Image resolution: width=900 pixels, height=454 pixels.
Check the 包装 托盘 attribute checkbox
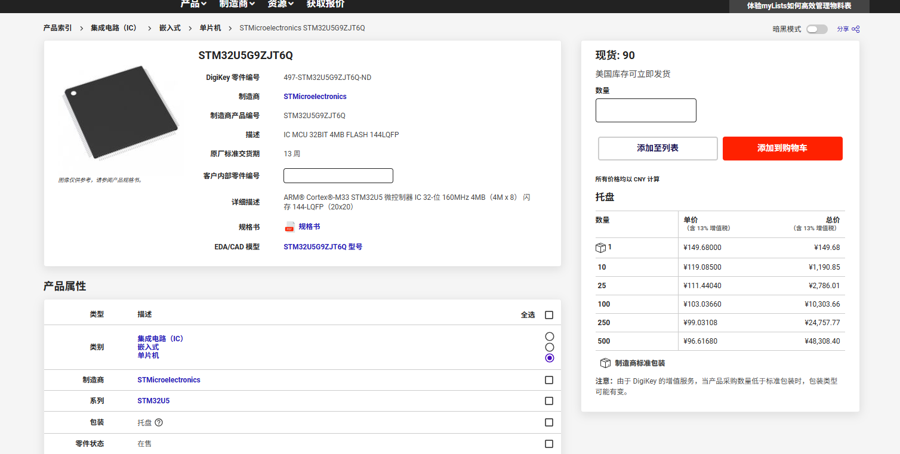tap(549, 422)
